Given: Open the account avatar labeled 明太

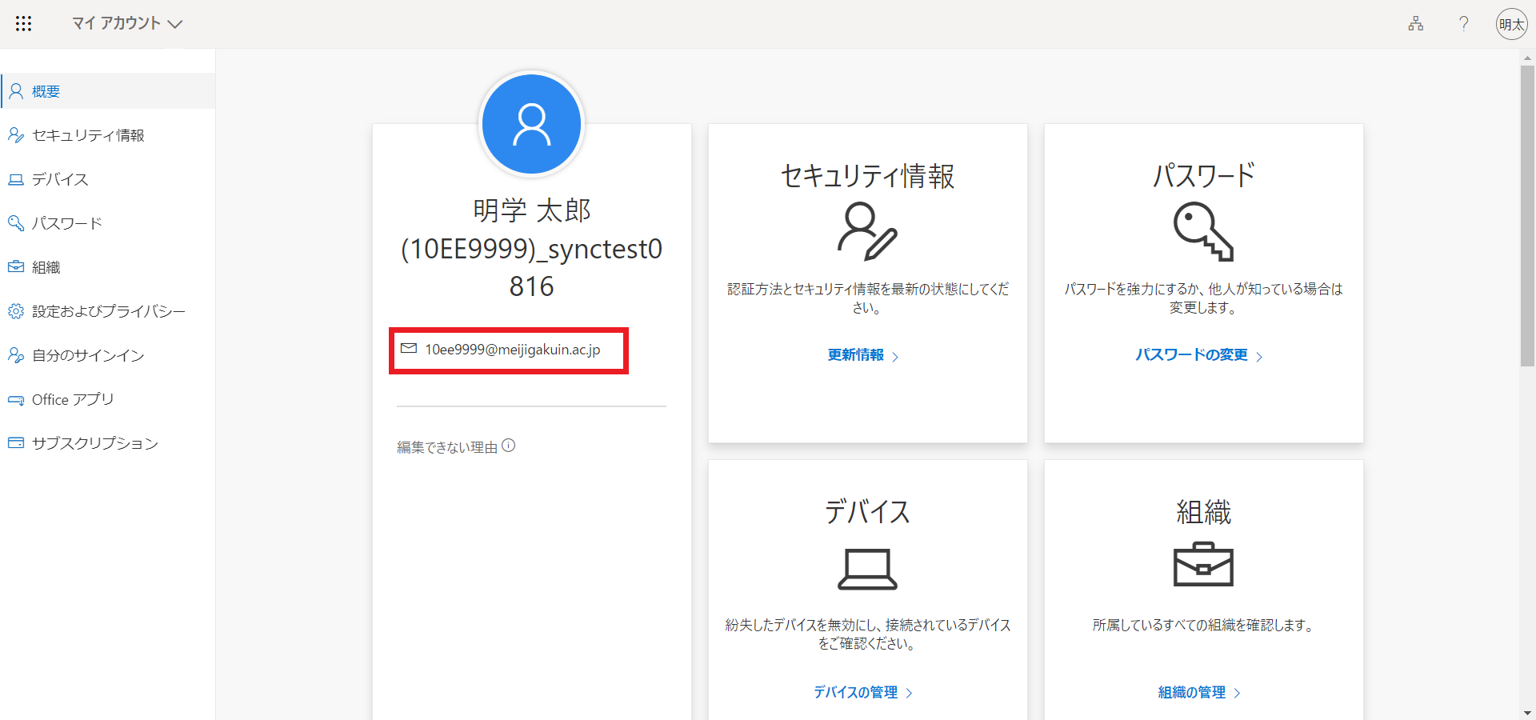Looking at the screenshot, I should pyautogui.click(x=1511, y=24).
